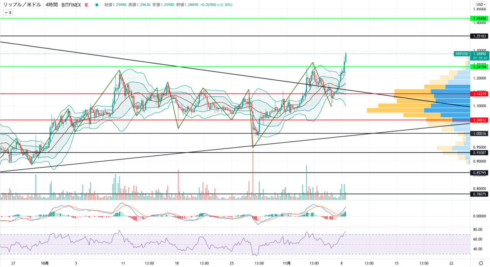Select the 1.04812 red price label
This screenshot has width=490, height=267.
click(x=479, y=120)
